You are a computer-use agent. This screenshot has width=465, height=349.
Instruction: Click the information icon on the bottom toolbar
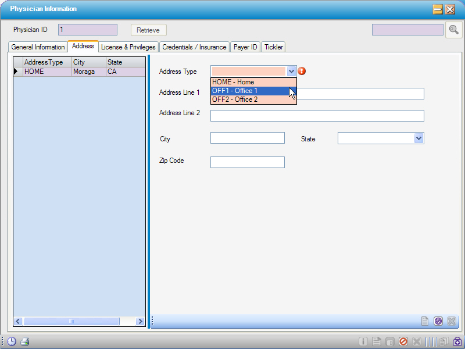coord(363,341)
